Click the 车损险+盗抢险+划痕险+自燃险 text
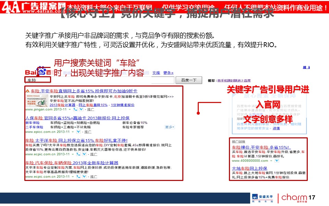This screenshot has height=206, width=329. tap(75, 123)
